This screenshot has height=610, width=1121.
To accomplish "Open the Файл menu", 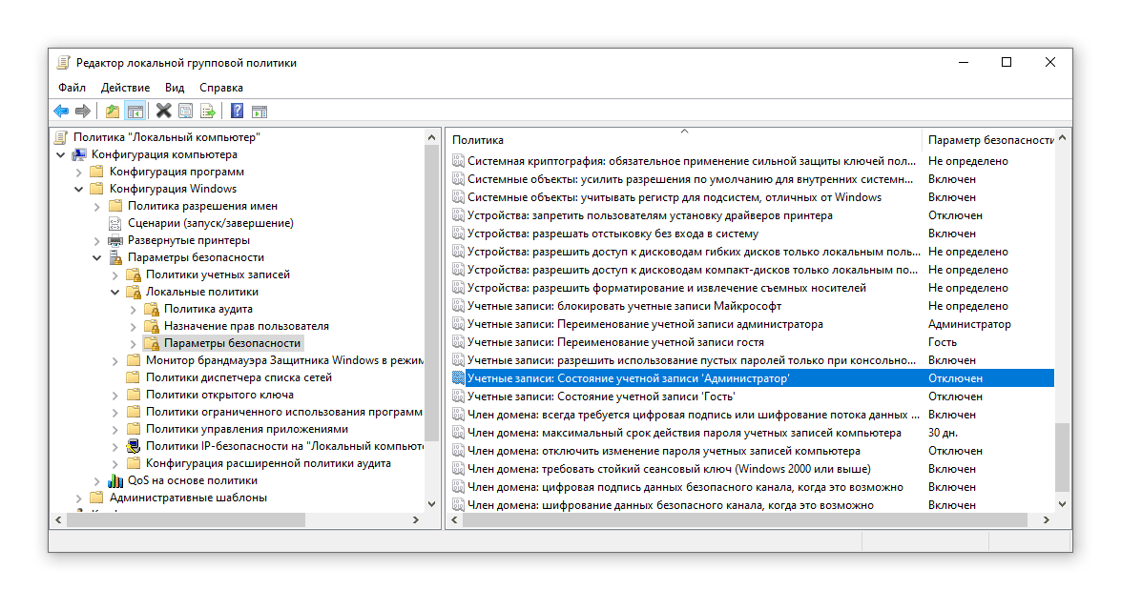I will [x=73, y=87].
